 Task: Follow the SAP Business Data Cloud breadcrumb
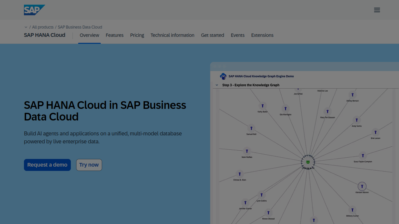coord(80,27)
